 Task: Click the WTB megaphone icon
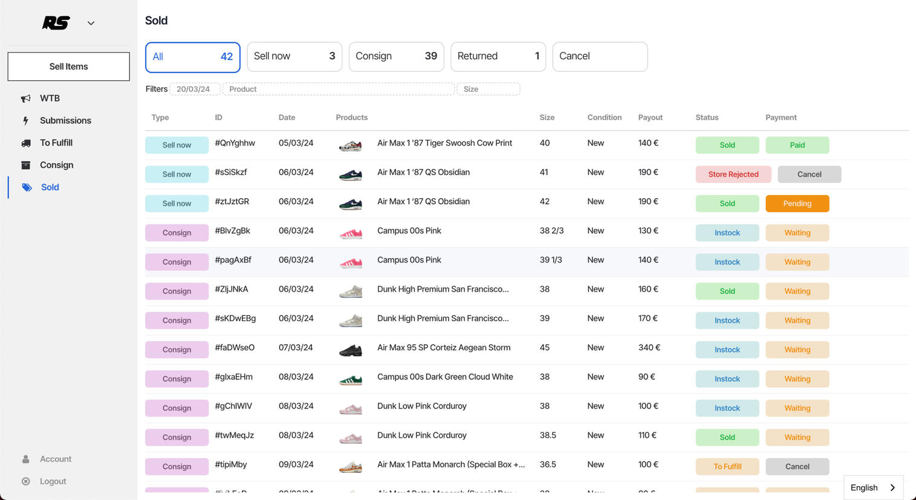click(25, 98)
